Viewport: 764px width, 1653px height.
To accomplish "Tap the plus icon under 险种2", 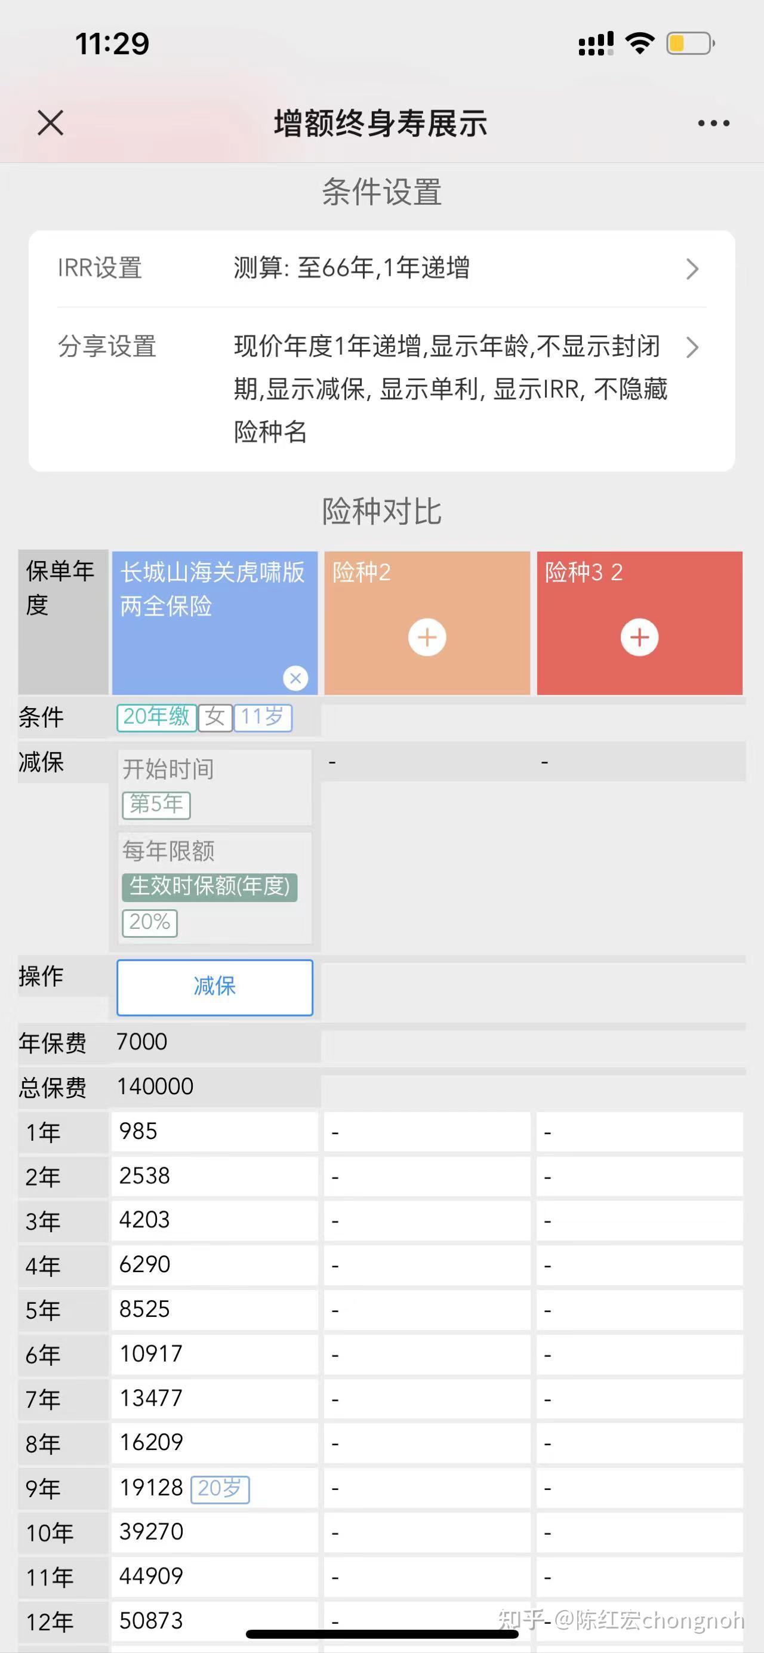I will tap(427, 637).
